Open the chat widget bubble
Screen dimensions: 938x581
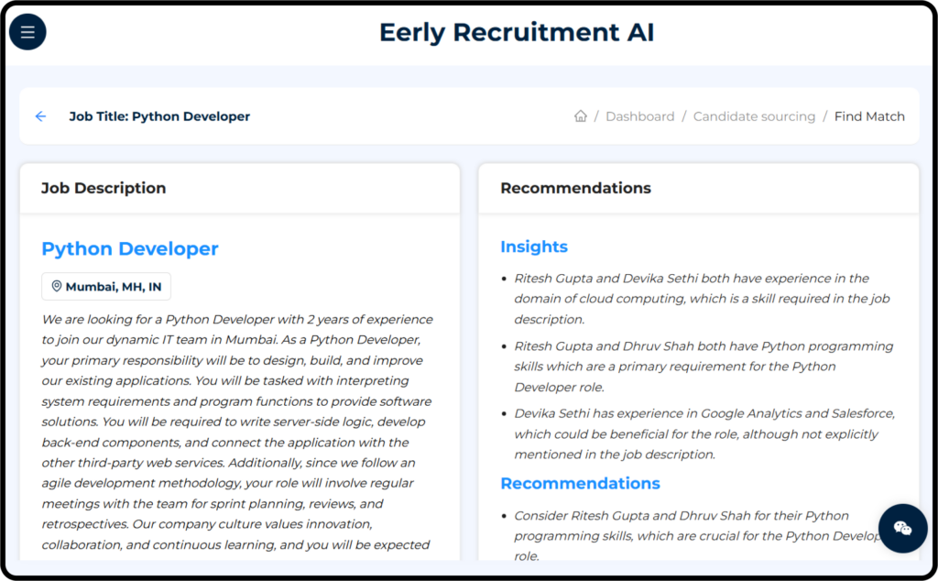pos(902,528)
